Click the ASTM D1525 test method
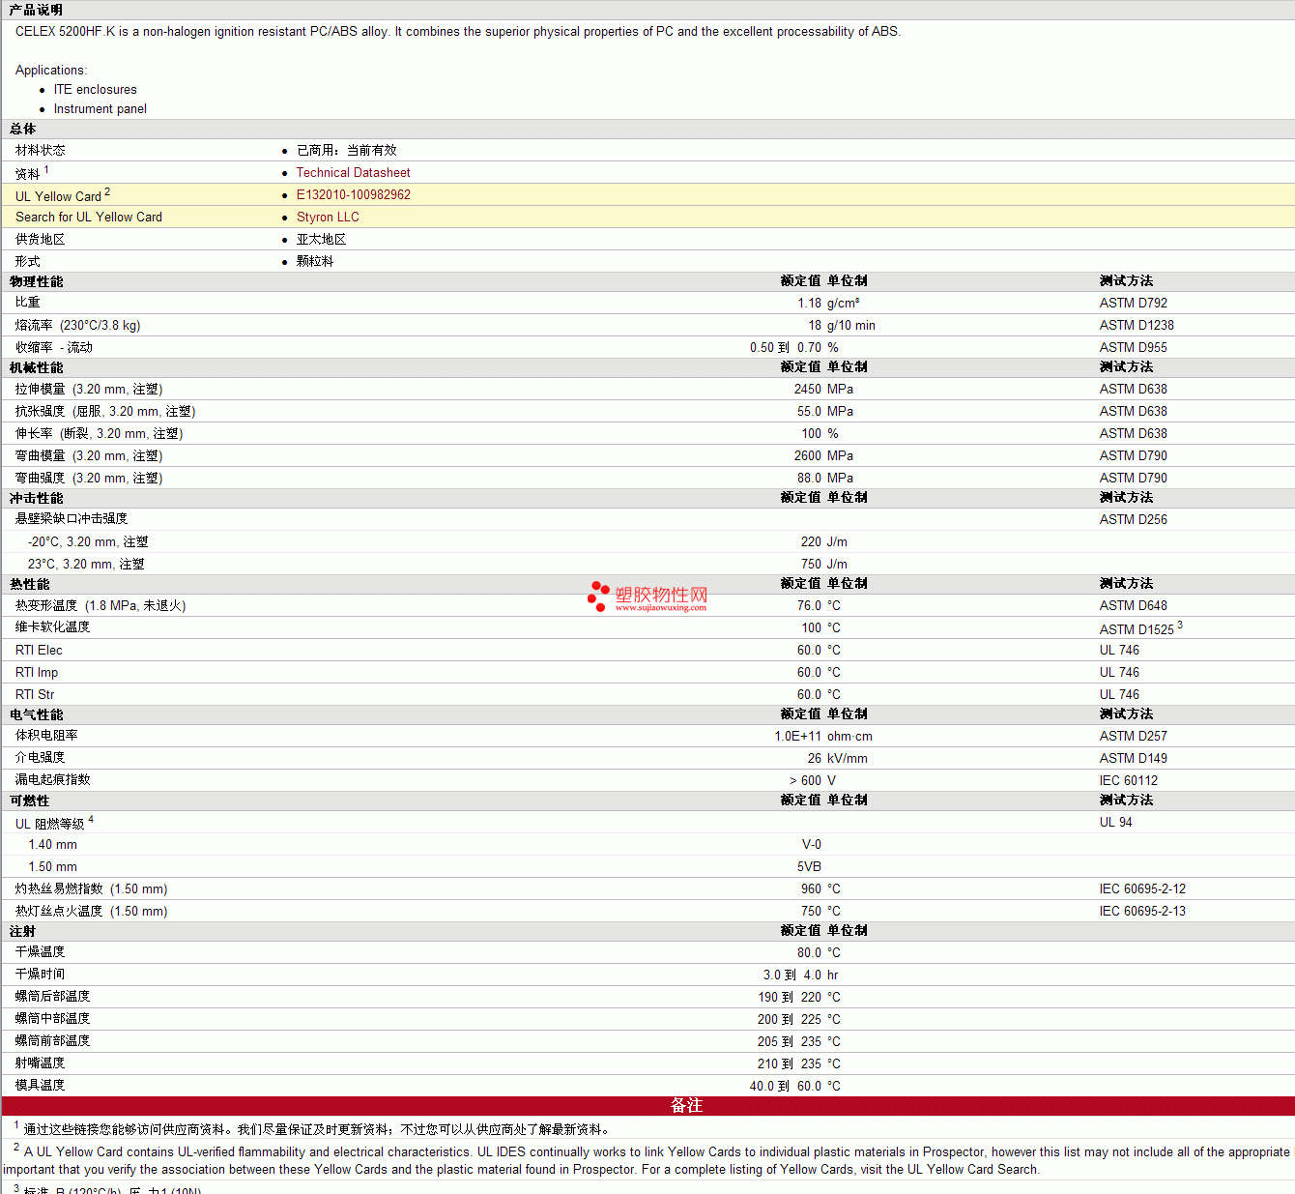This screenshot has height=1194, width=1295. (x=1137, y=628)
